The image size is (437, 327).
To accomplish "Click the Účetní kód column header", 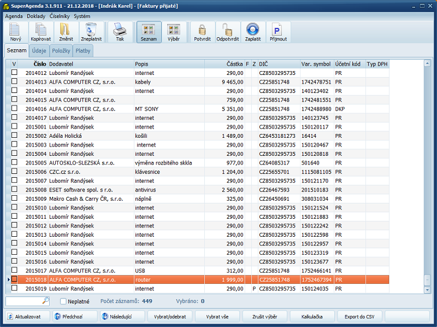I will coord(350,64).
